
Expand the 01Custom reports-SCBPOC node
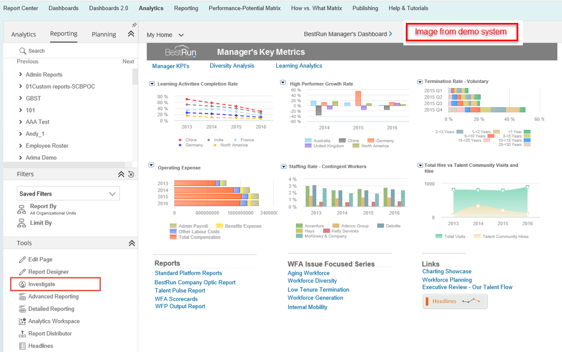click(20, 86)
